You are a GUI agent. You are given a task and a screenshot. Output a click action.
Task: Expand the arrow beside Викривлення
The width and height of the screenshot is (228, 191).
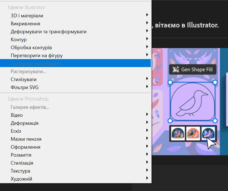(x=147, y=23)
